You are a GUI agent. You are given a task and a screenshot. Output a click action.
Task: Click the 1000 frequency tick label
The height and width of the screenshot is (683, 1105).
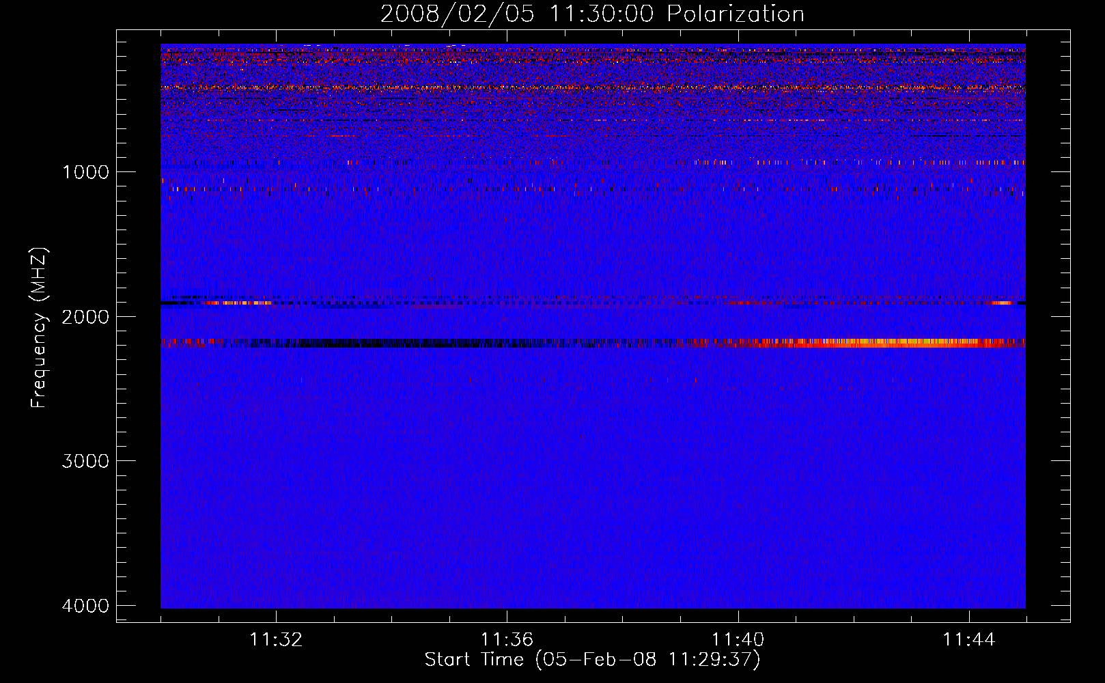(85, 171)
